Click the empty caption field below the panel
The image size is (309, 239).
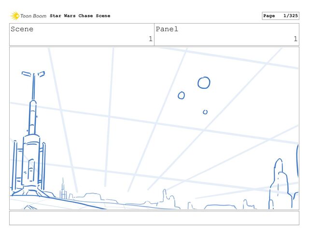pyautogui.click(x=154, y=218)
